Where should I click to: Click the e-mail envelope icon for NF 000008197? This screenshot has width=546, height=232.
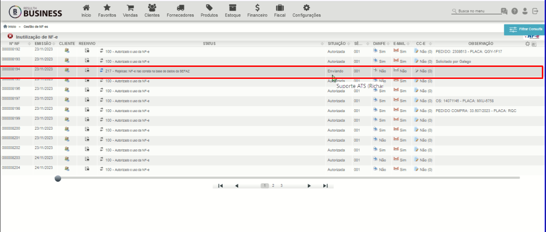(396, 100)
